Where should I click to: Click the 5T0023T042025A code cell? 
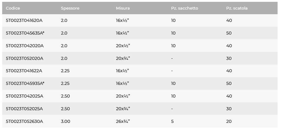[x=24, y=96]
